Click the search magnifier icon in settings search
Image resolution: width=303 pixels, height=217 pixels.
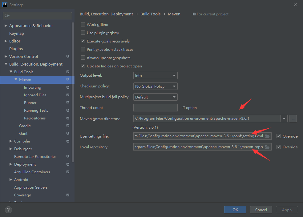(x=7, y=15)
